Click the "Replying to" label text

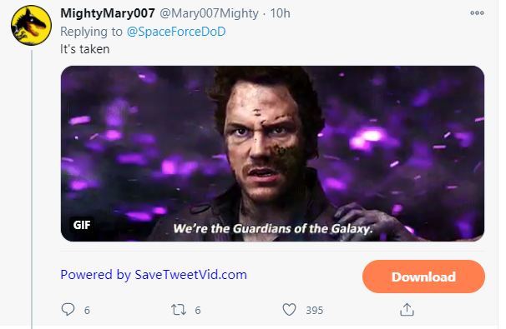tap(91, 32)
